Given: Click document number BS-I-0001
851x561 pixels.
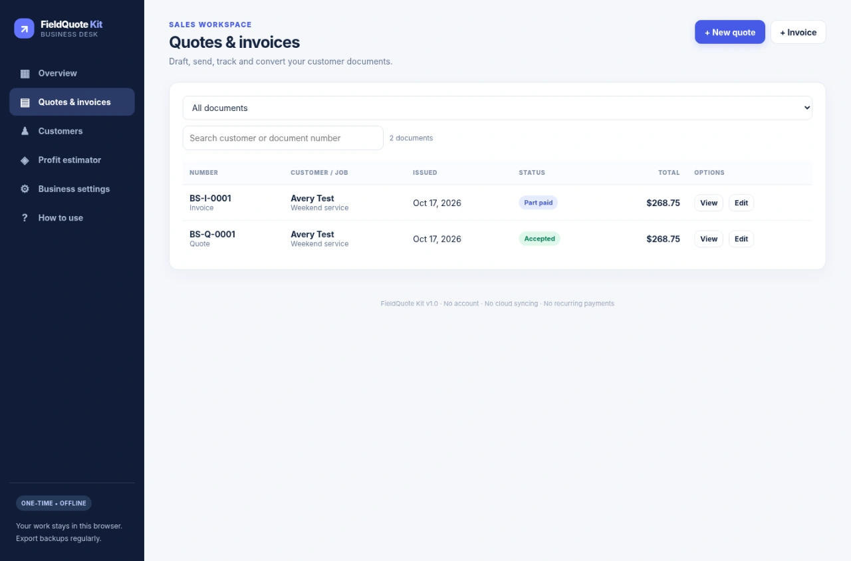Looking at the screenshot, I should pyautogui.click(x=211, y=198).
